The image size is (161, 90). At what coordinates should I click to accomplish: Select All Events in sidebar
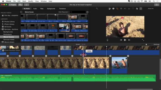pyautogui.click(x=8, y=27)
